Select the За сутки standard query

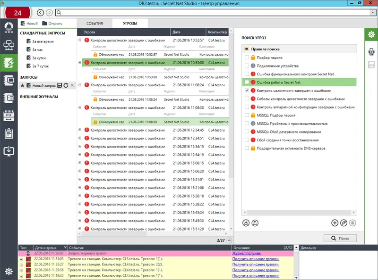pos(40,58)
